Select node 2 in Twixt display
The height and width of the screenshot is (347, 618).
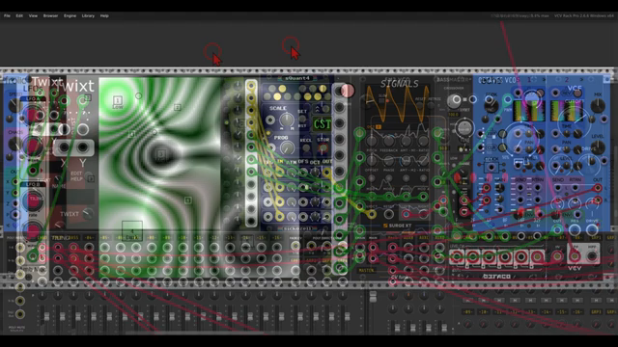coord(178,107)
